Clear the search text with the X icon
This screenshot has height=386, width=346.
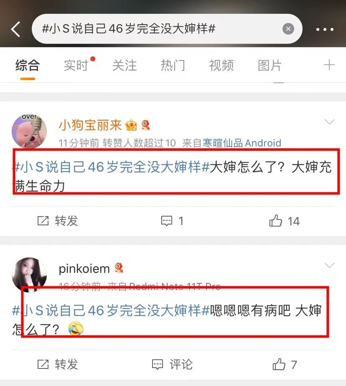[288, 29]
